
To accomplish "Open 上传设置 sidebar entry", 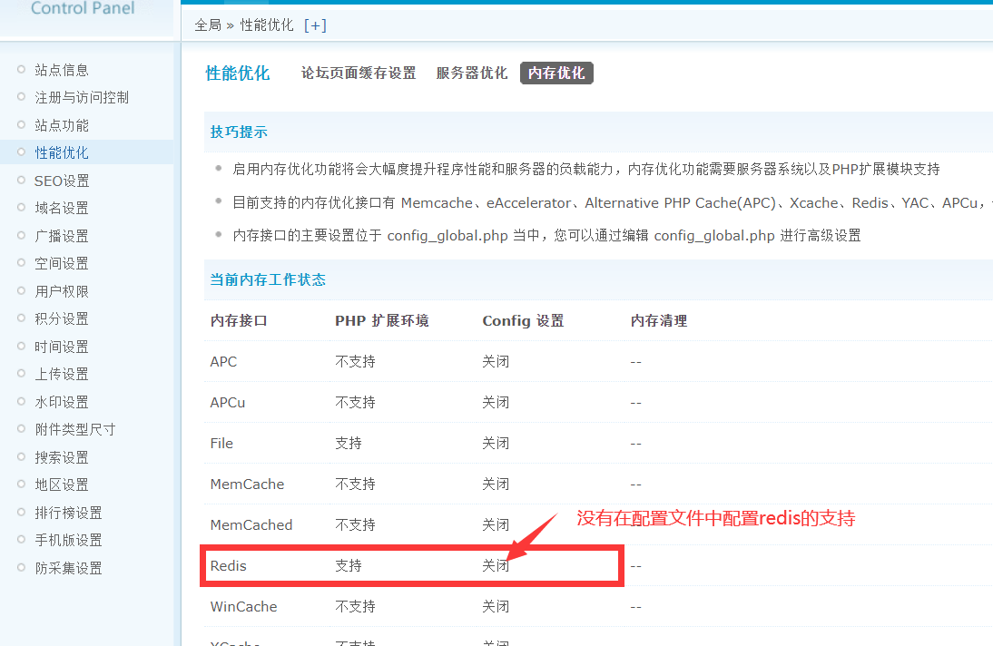I will pyautogui.click(x=62, y=374).
